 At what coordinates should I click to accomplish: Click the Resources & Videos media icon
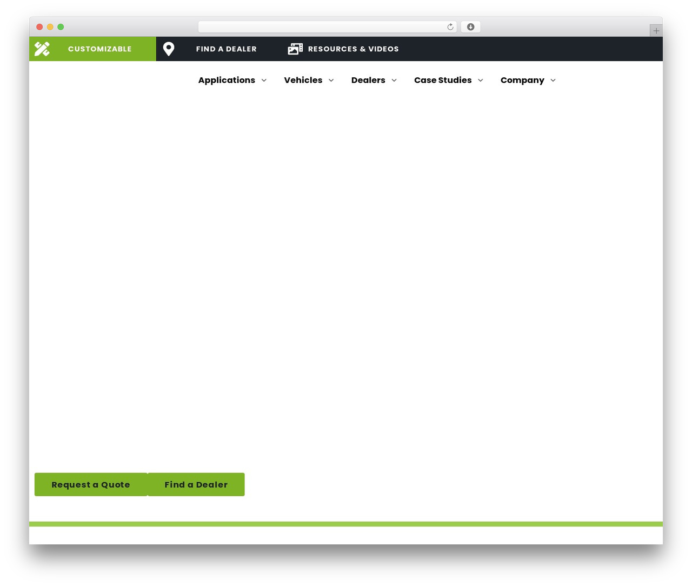295,49
